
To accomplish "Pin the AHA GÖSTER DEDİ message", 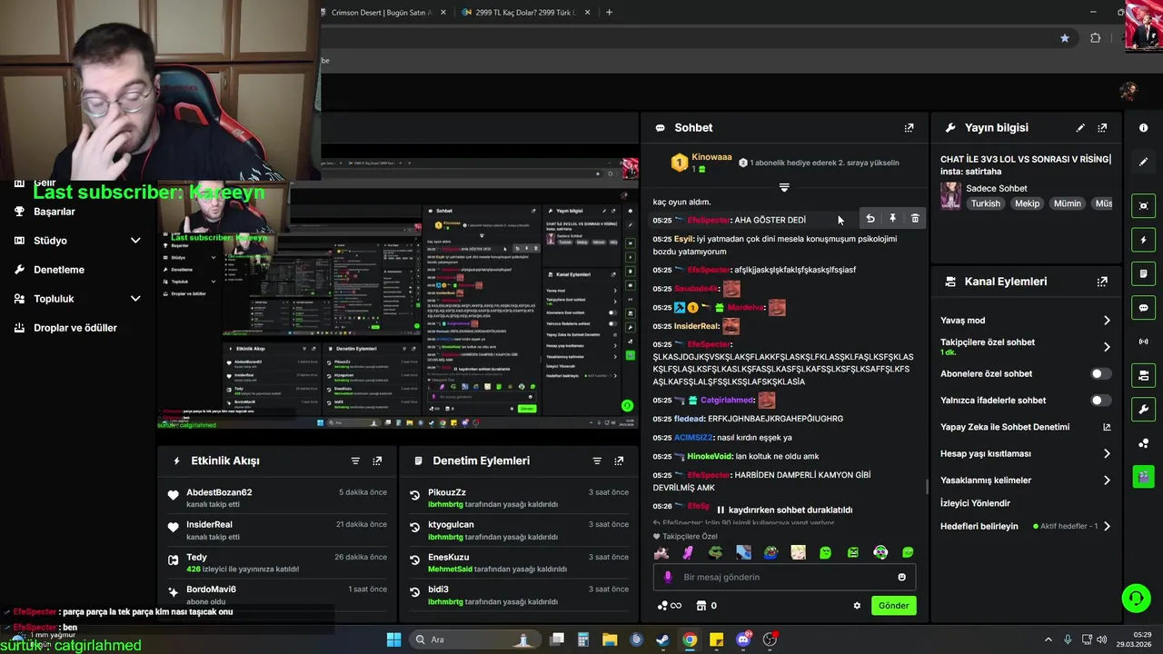I will tap(892, 219).
